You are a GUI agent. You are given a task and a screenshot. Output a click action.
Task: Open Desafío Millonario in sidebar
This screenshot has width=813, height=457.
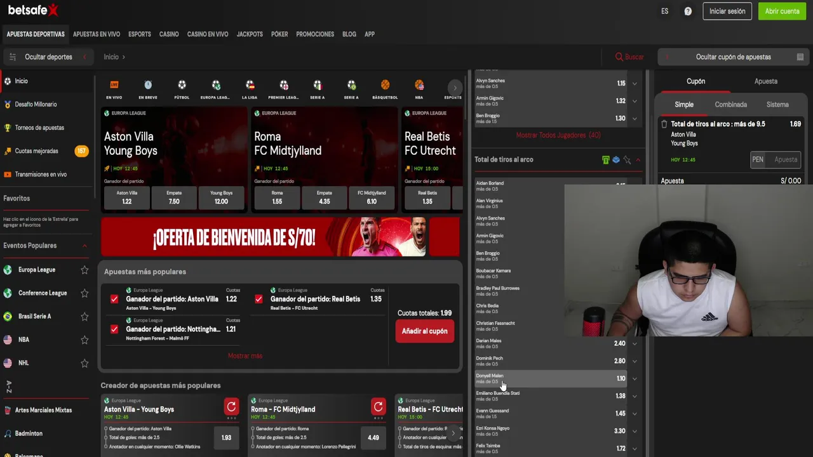pos(36,104)
